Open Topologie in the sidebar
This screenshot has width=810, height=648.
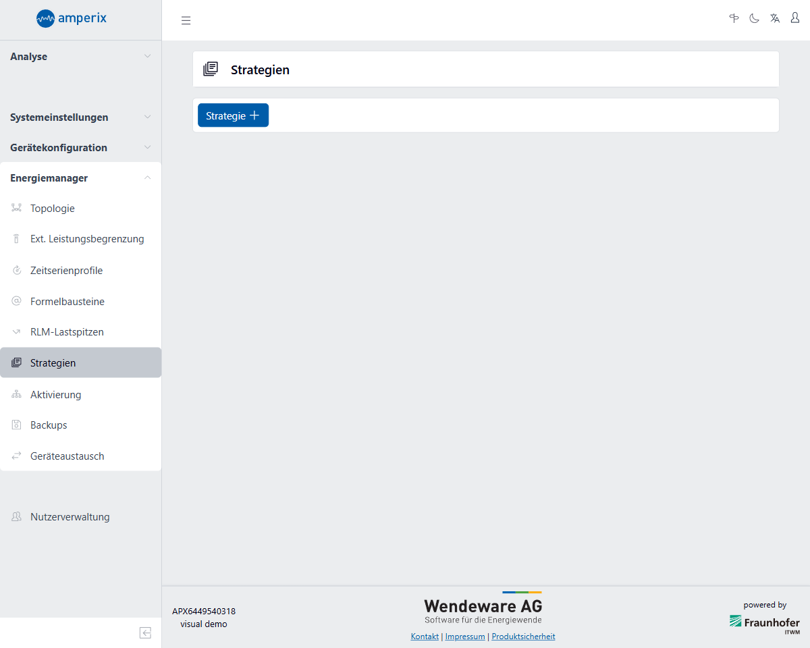[x=53, y=209]
